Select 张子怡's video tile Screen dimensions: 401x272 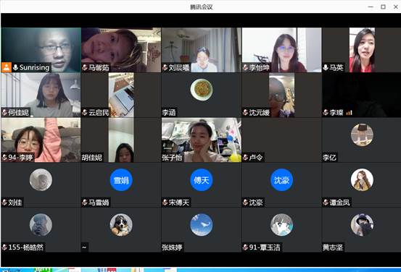click(x=202, y=140)
